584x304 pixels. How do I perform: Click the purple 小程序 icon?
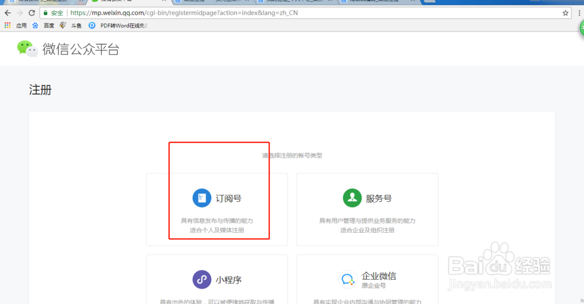201,279
